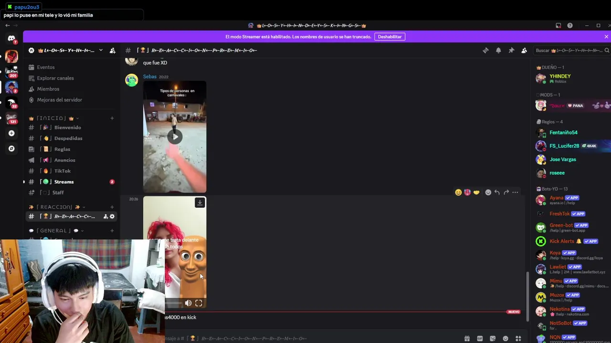Show pinned messages pin icon
The width and height of the screenshot is (611, 343).
[x=511, y=50]
